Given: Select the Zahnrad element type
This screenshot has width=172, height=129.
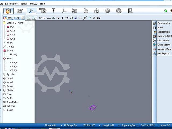Looking at the screenshot, I should [11, 106].
